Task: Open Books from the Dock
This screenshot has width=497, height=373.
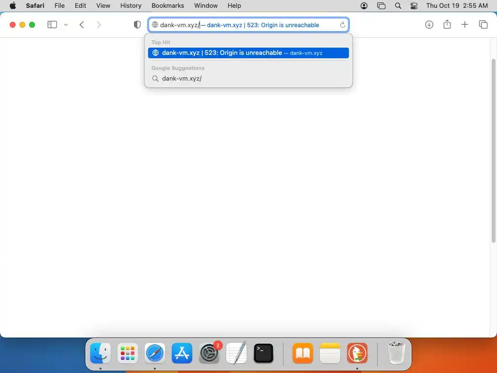Action: 303,353
